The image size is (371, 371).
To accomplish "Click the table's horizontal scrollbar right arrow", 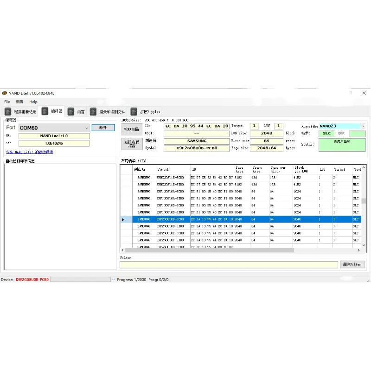I will coord(358,250).
